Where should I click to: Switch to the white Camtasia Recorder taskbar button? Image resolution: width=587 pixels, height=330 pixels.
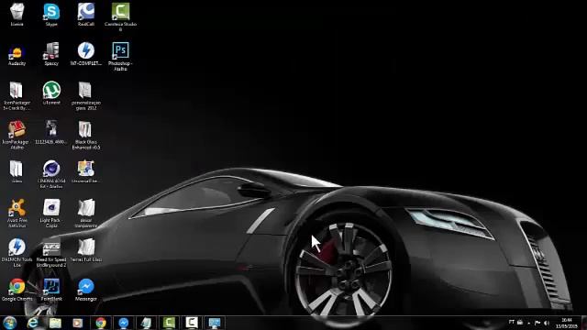(x=192, y=323)
